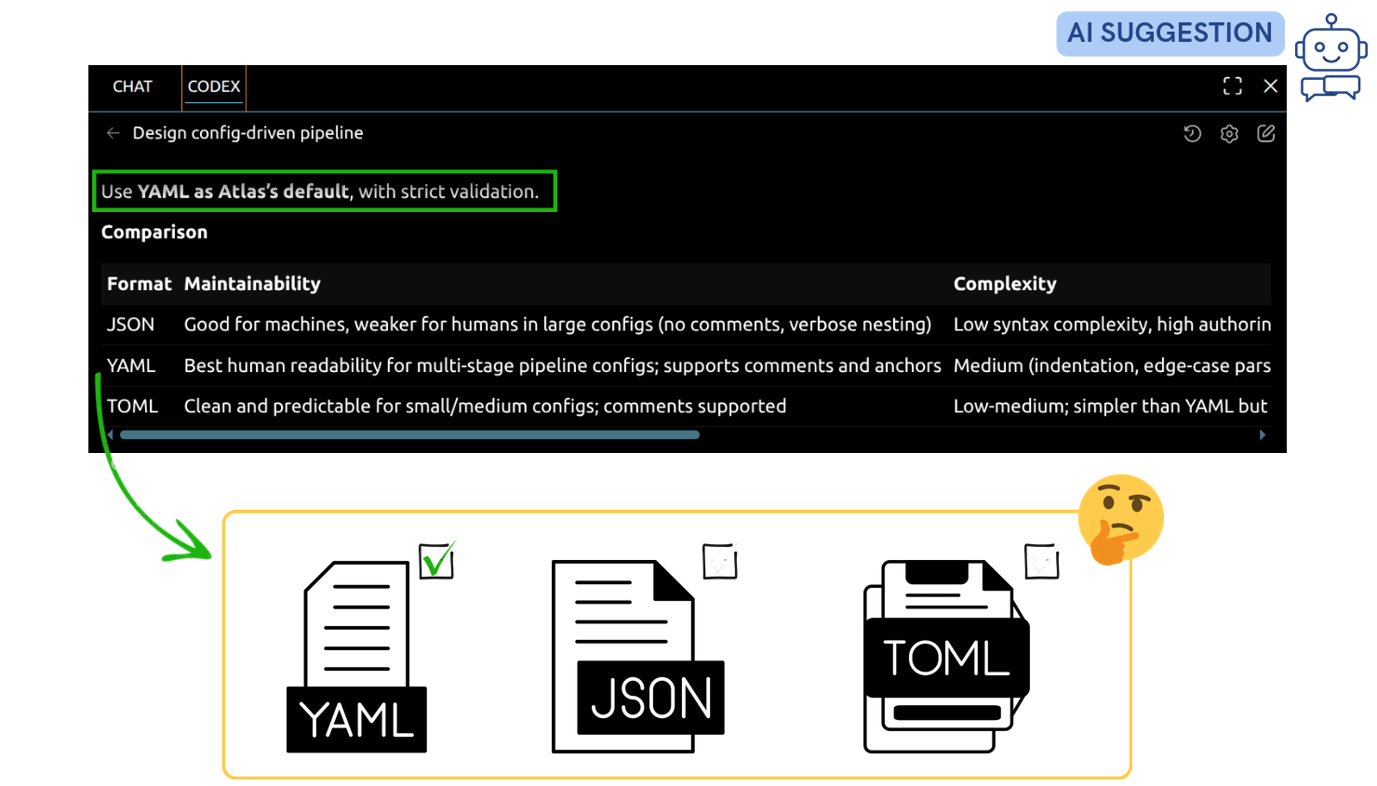
Task: Select the TOML file icon
Action: tap(946, 656)
